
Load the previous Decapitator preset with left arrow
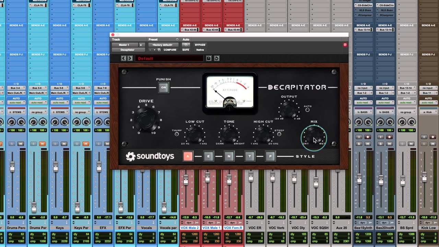coord(123,58)
